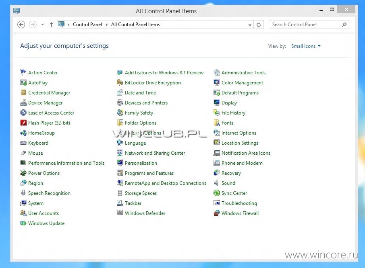Viewport: 365px width, 268px height.
Task: Open Color Management
Action: (x=242, y=83)
